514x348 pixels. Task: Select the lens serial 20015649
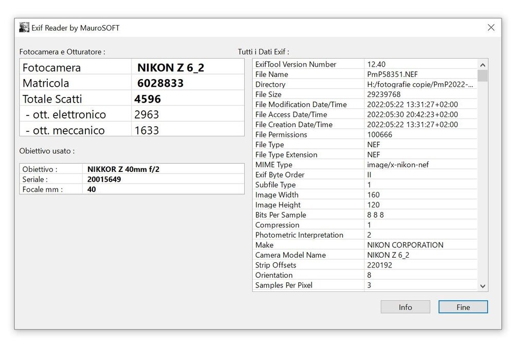[x=104, y=180]
